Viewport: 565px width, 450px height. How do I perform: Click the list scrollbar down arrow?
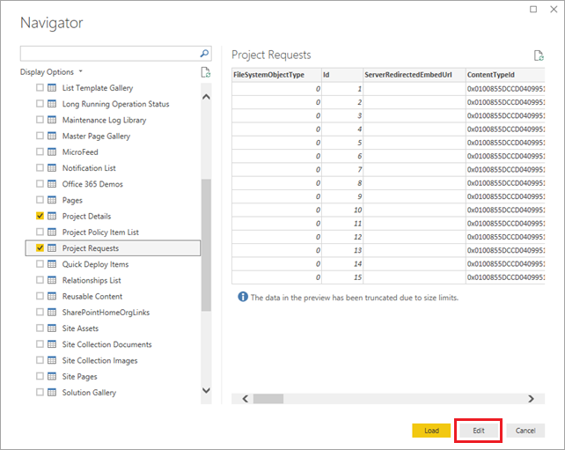(x=206, y=390)
